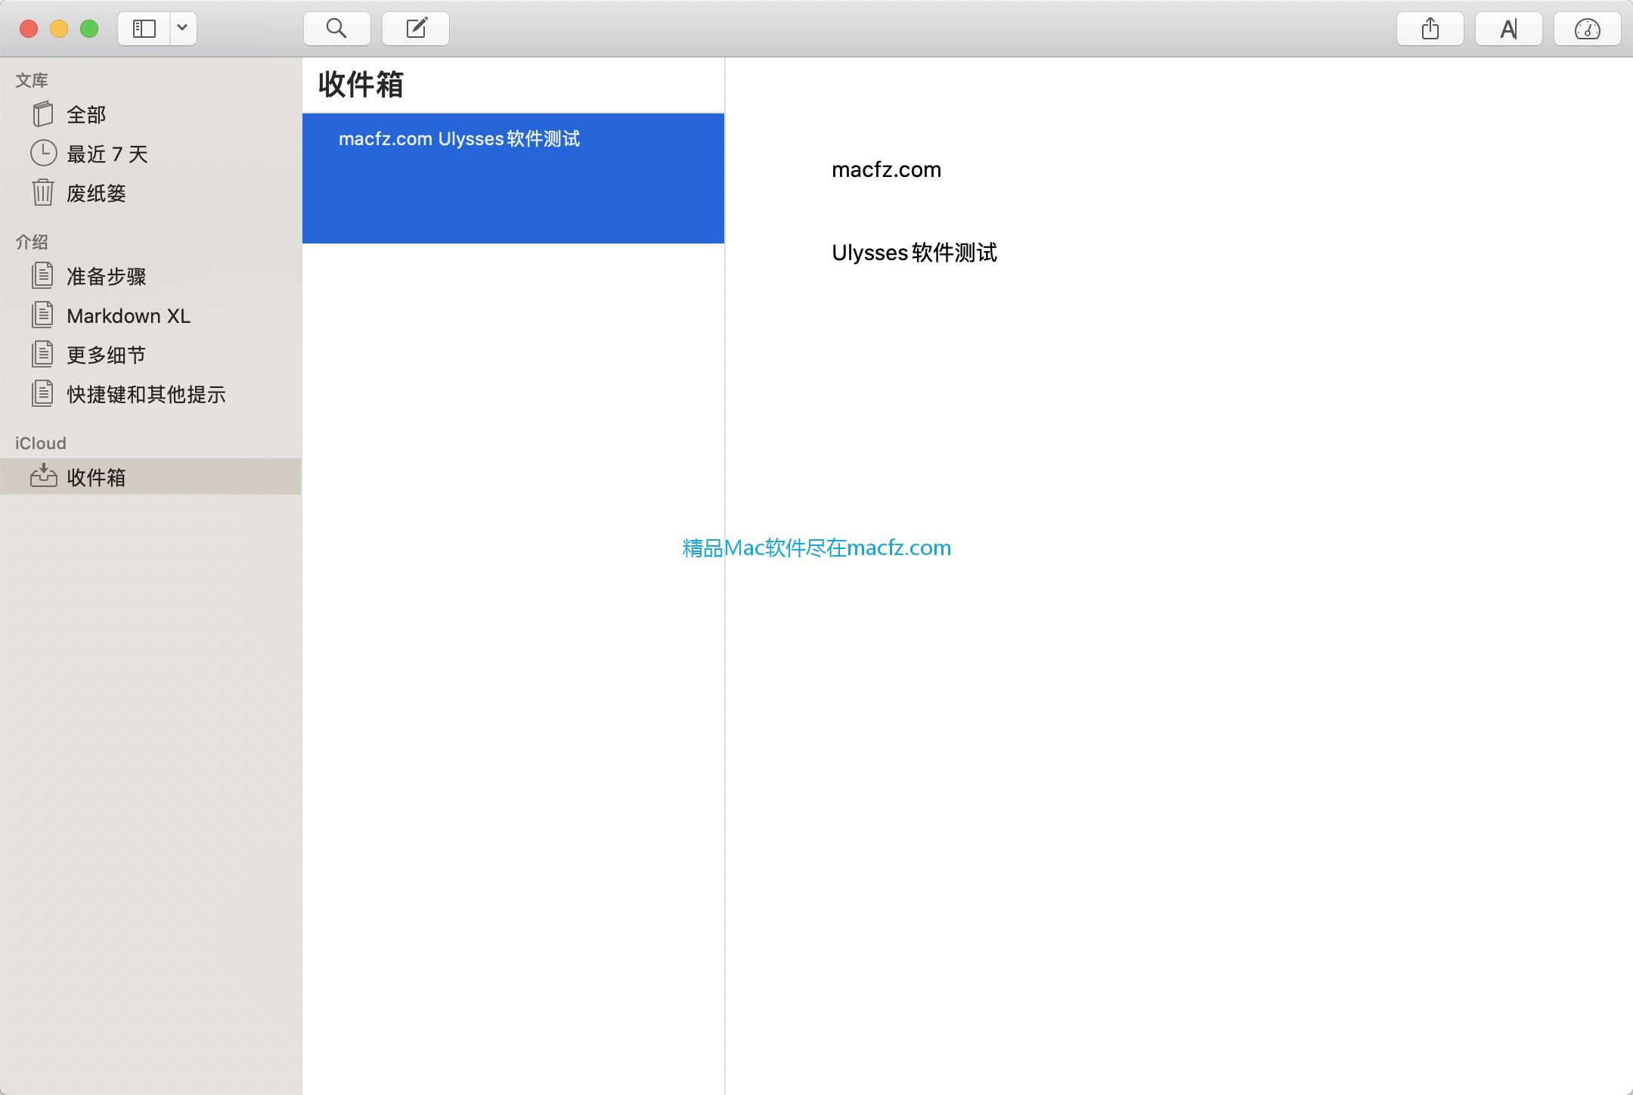This screenshot has width=1633, height=1095.
Task: Click the 精品Mac软件尽在macfz.com link
Action: [816, 547]
